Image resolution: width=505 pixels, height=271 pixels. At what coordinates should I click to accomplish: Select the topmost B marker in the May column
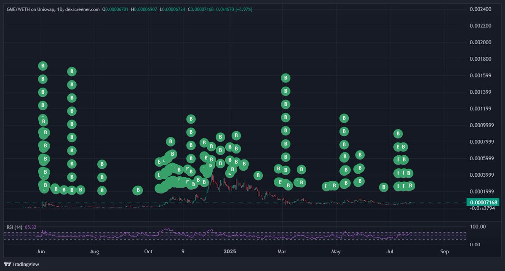[x=344, y=118]
